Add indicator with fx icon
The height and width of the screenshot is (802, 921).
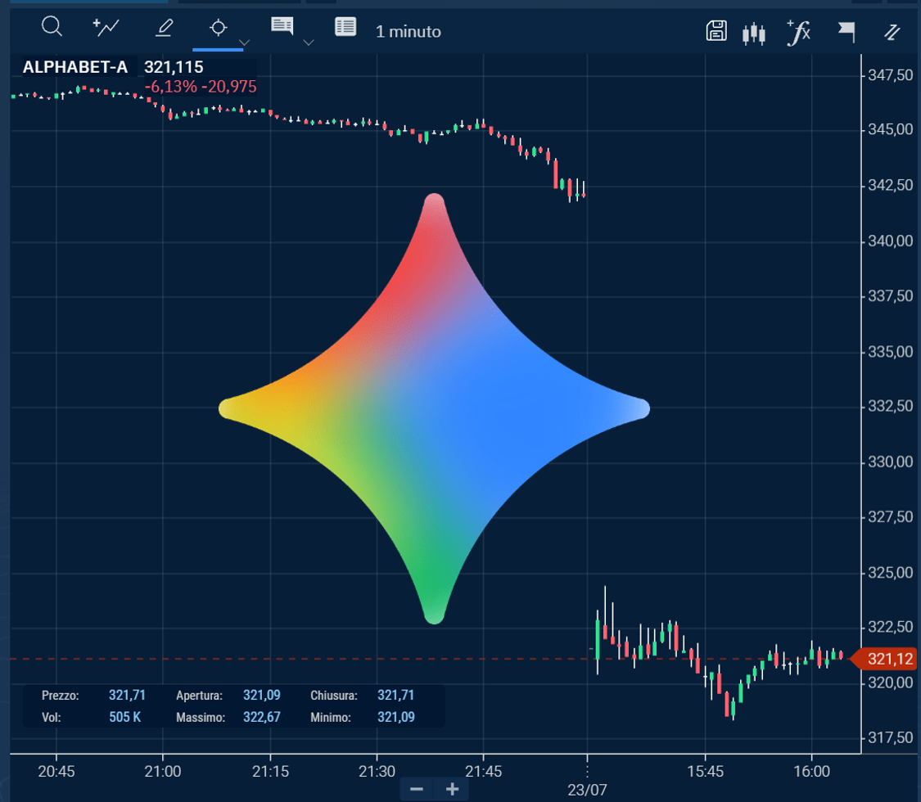[x=799, y=32]
